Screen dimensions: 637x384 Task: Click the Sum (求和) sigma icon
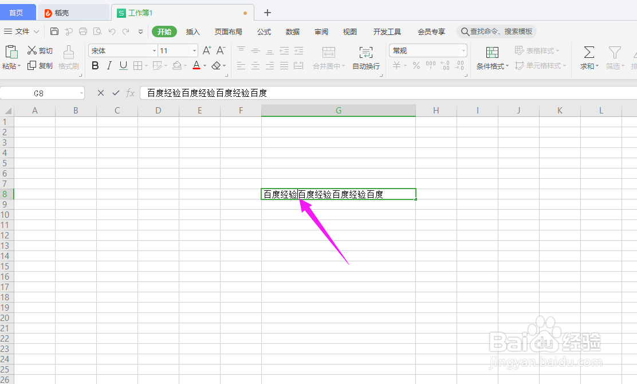tap(589, 52)
